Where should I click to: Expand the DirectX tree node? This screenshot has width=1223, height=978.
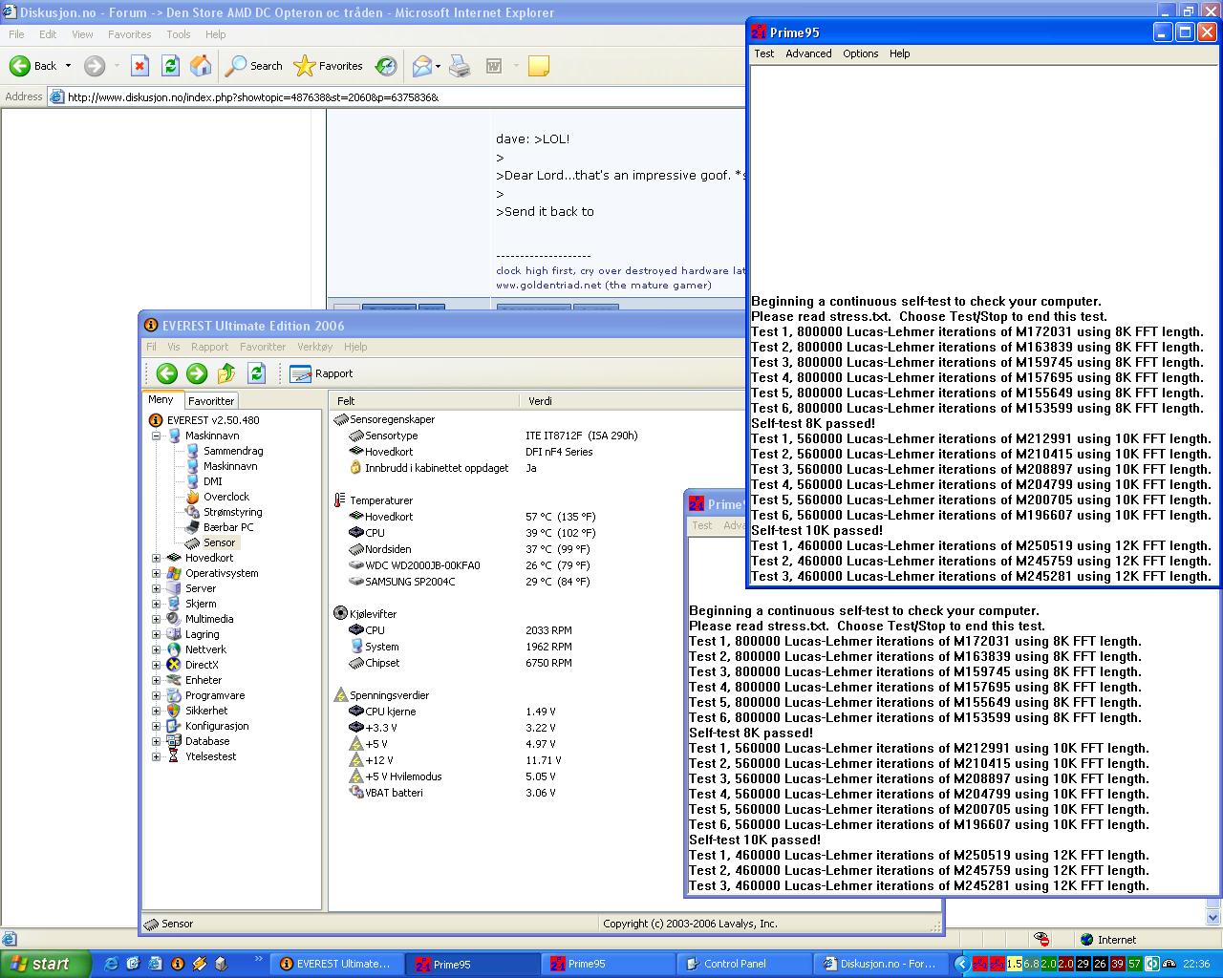[x=156, y=665]
